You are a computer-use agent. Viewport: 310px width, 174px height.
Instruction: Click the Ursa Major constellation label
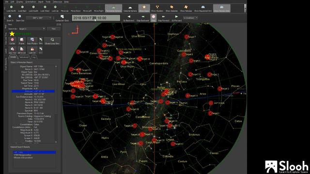point(126,67)
